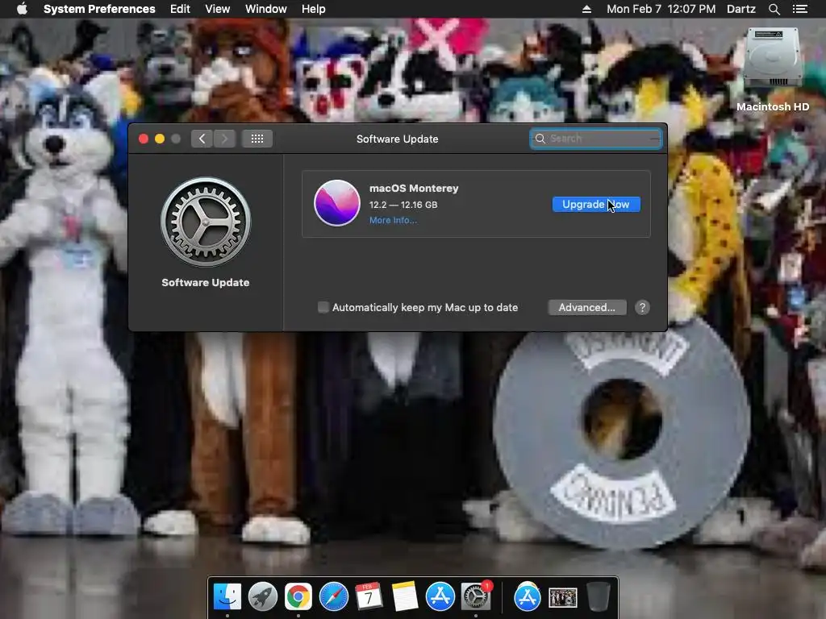The image size is (826, 619).
Task: Close the Software Update window
Action: [144, 139]
